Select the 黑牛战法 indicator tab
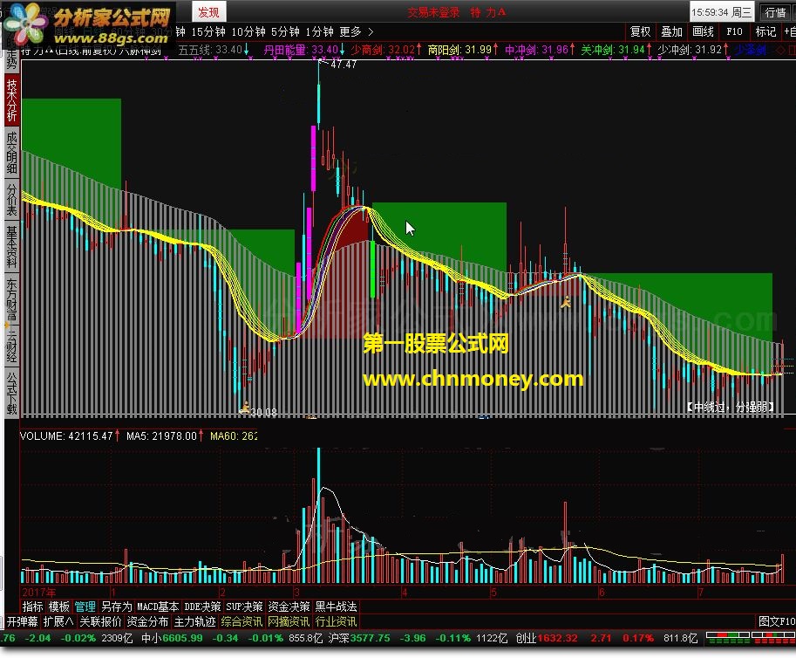The image size is (796, 658). click(336, 607)
